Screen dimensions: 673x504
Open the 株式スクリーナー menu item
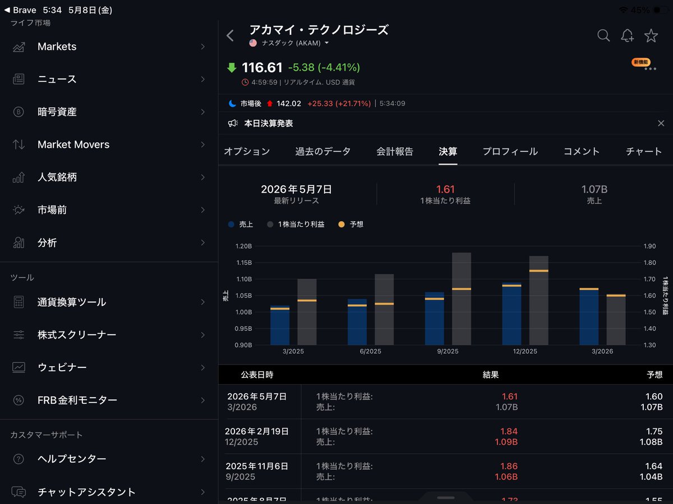coord(109,335)
